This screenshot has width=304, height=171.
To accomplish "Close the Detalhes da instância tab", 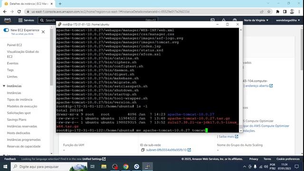I will (52, 4).
